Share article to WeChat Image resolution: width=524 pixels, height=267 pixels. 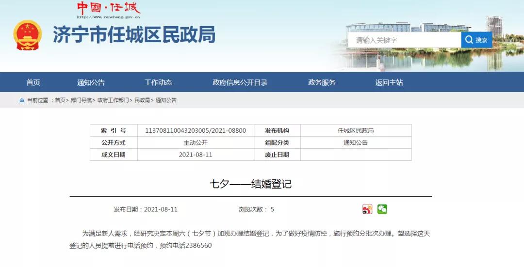pos(382,209)
